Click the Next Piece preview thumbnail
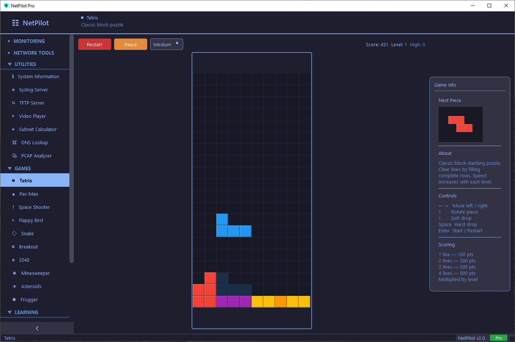Image resolution: width=515 pixels, height=342 pixels. click(x=461, y=124)
